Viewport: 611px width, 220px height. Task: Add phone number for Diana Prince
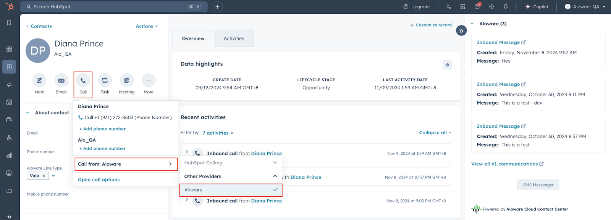102,129
